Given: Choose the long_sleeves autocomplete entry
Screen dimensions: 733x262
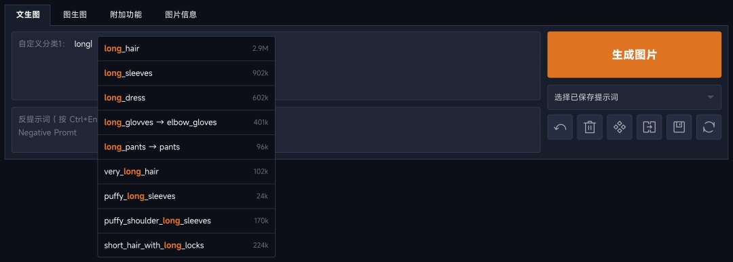Looking at the screenshot, I should point(186,73).
